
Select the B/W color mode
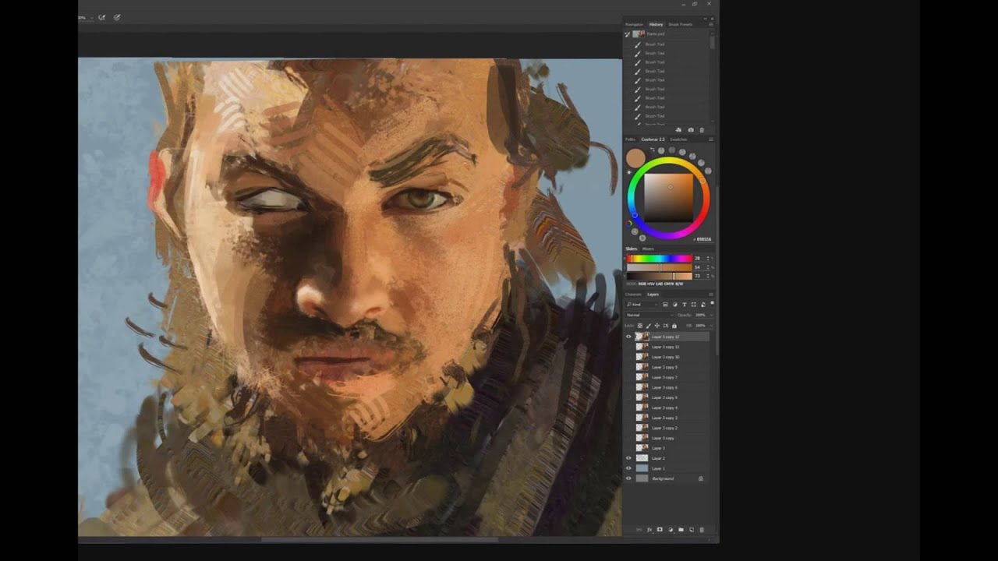pyautogui.click(x=679, y=284)
